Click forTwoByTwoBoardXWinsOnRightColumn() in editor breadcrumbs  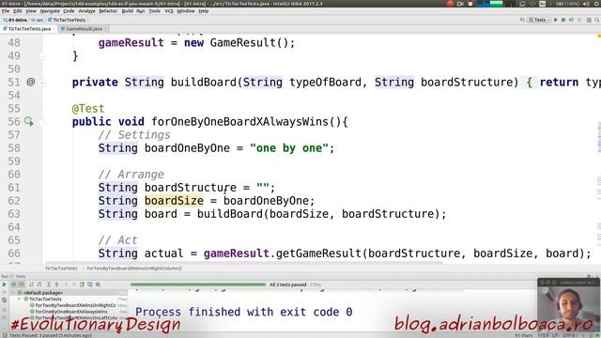(x=134, y=269)
